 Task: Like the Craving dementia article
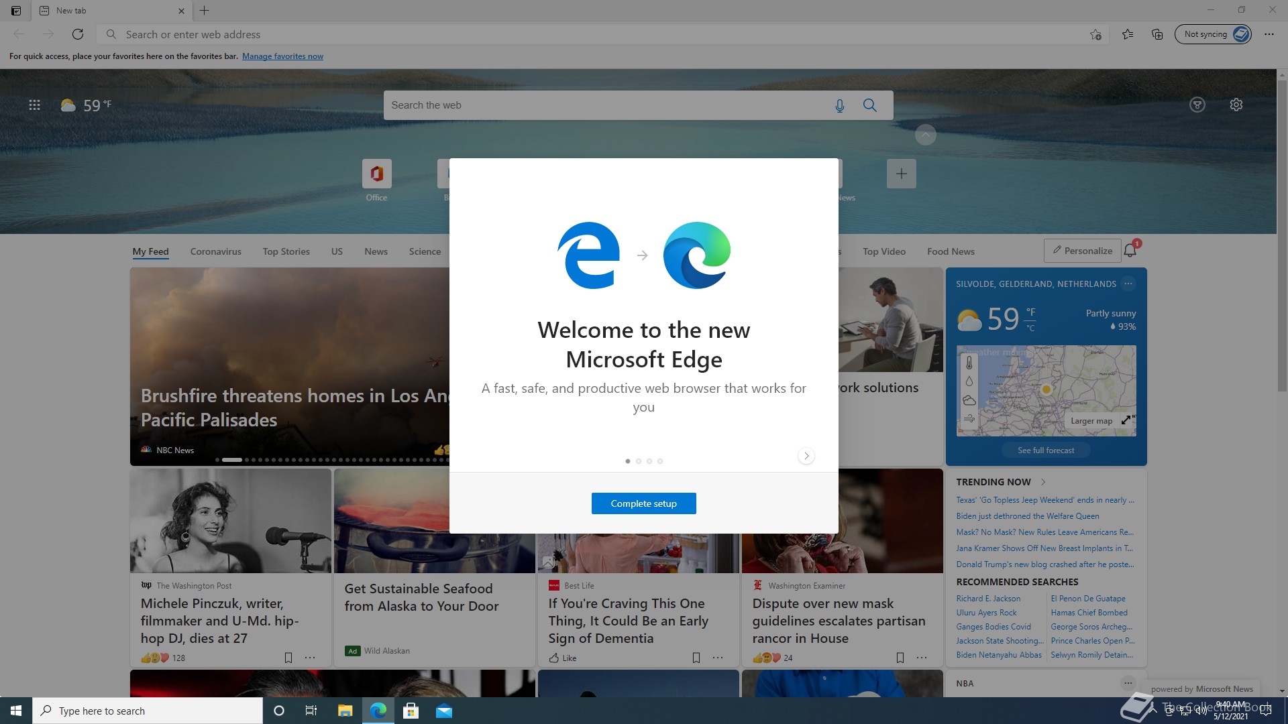click(x=563, y=658)
